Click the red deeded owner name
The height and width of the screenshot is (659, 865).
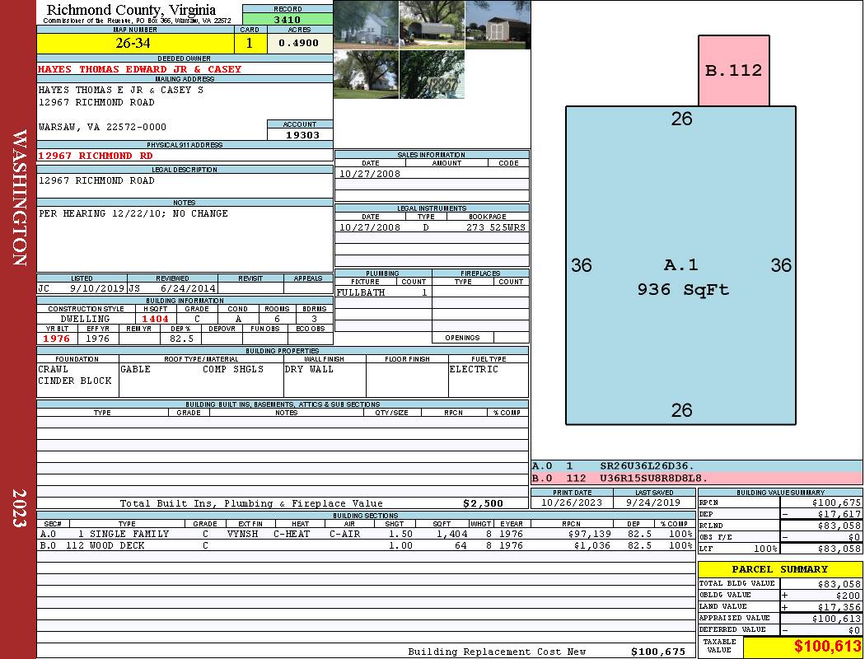point(140,69)
